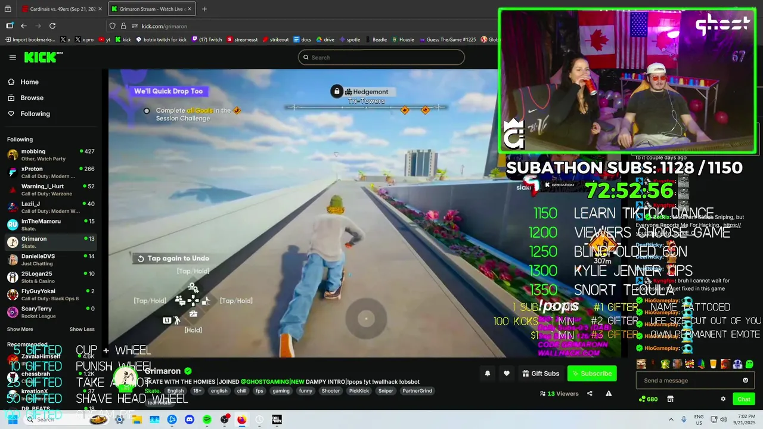Screen dimensions: 763x429
Task: Click the fps tag
Action: click(259, 391)
